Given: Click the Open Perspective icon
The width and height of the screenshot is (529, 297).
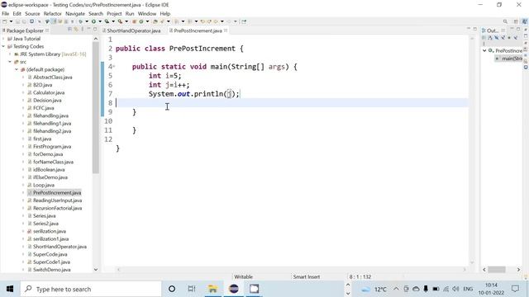Looking at the screenshot, I should pyautogui.click(x=516, y=21).
